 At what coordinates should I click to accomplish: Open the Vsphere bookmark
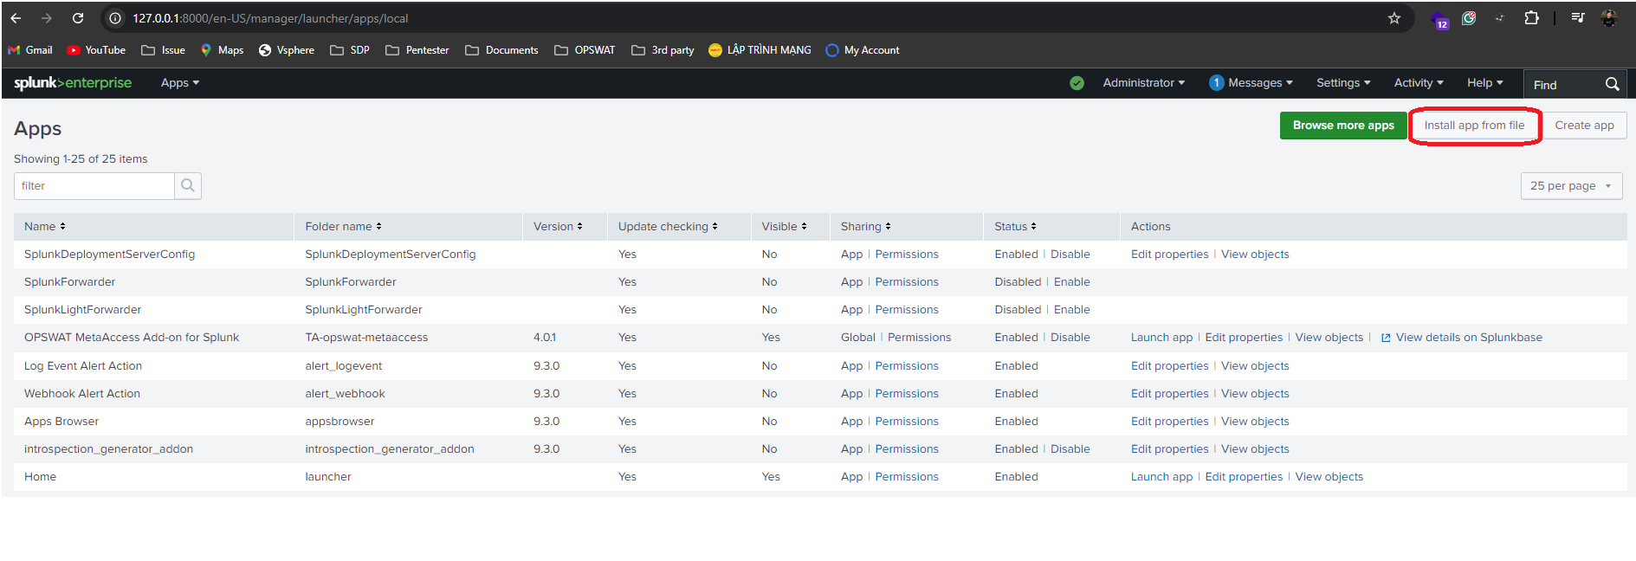[x=287, y=50]
